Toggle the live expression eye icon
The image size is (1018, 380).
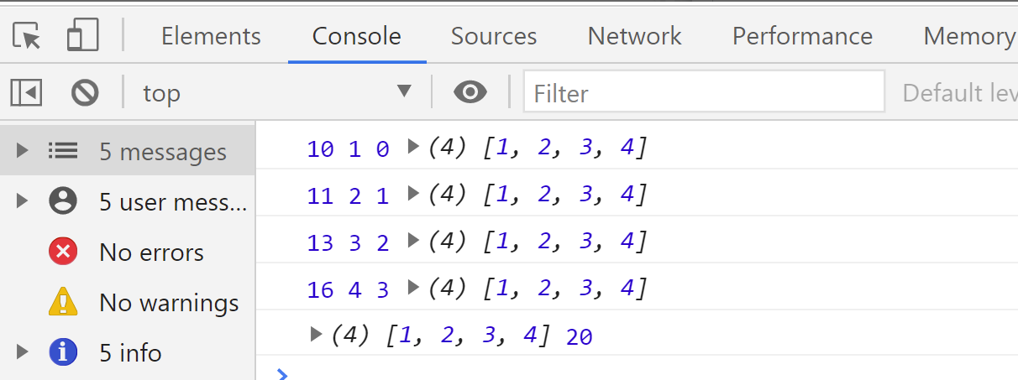[470, 92]
